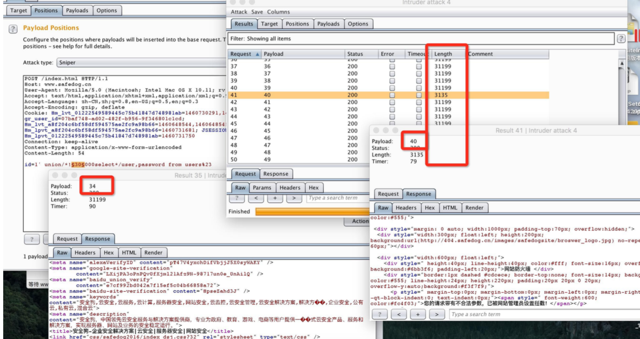Sort results by the Comment column header
Screen dimensions: 640x339
click(x=507, y=54)
